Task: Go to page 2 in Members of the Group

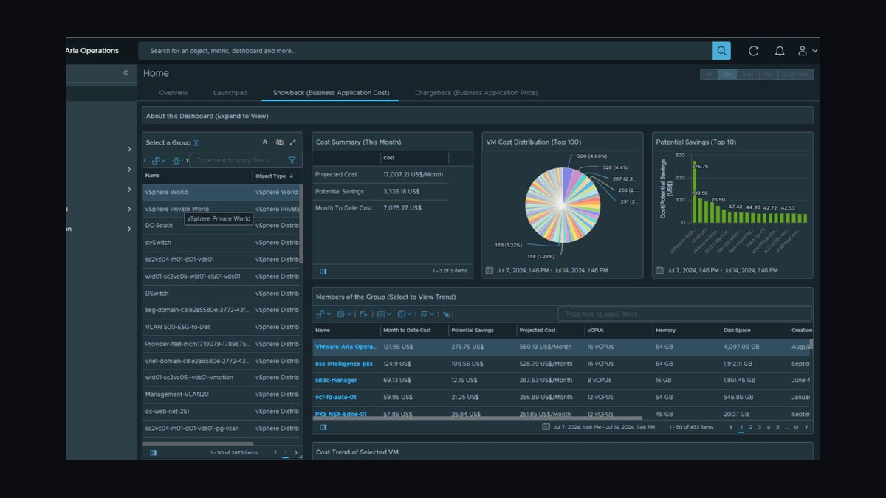Action: 750,426
